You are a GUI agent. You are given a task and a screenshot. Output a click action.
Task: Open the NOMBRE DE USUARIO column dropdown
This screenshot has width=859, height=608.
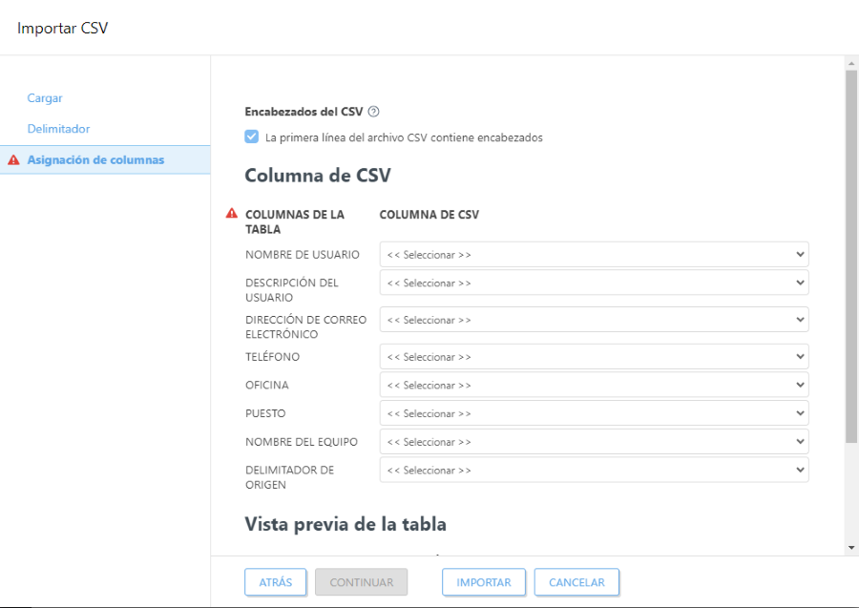click(594, 254)
